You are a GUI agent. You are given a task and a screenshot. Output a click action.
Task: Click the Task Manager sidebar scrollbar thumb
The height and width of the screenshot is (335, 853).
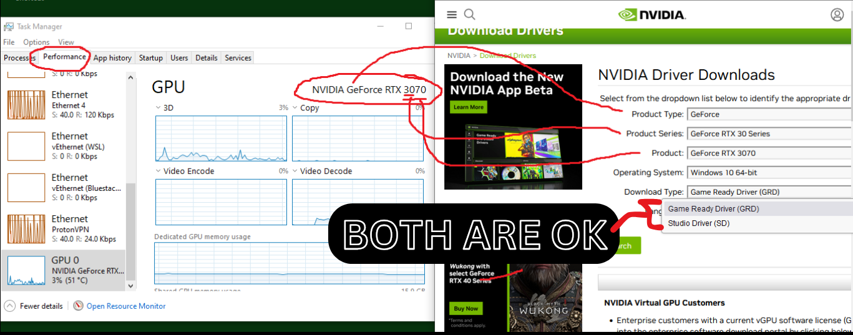[130, 231]
